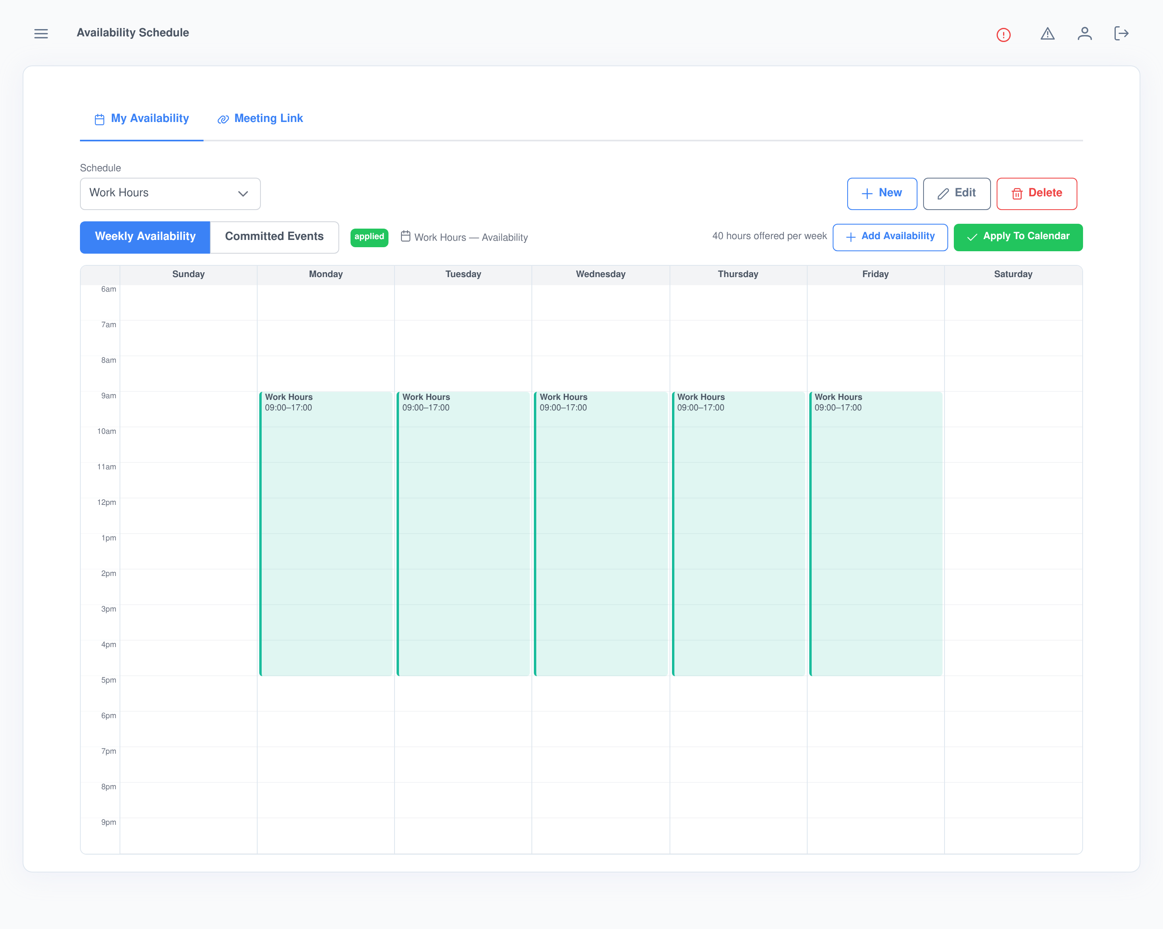Click the Tuesday column header
This screenshot has width=1163, height=929.
pos(463,274)
